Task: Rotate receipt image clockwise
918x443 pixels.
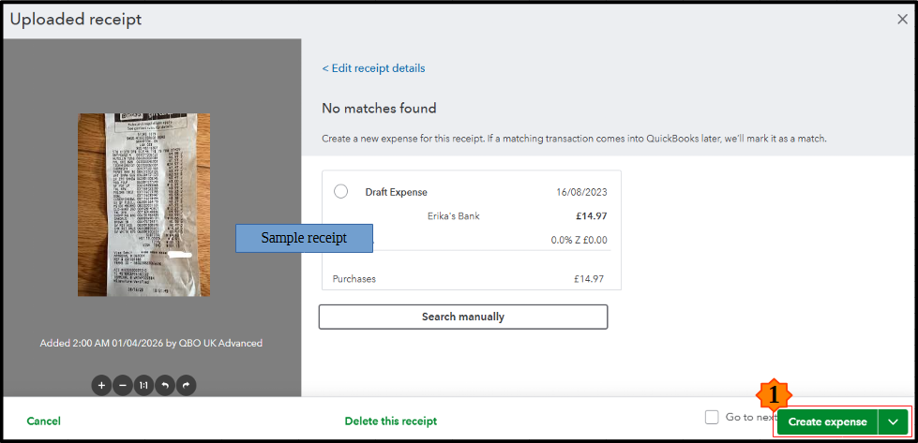Action: (x=186, y=385)
